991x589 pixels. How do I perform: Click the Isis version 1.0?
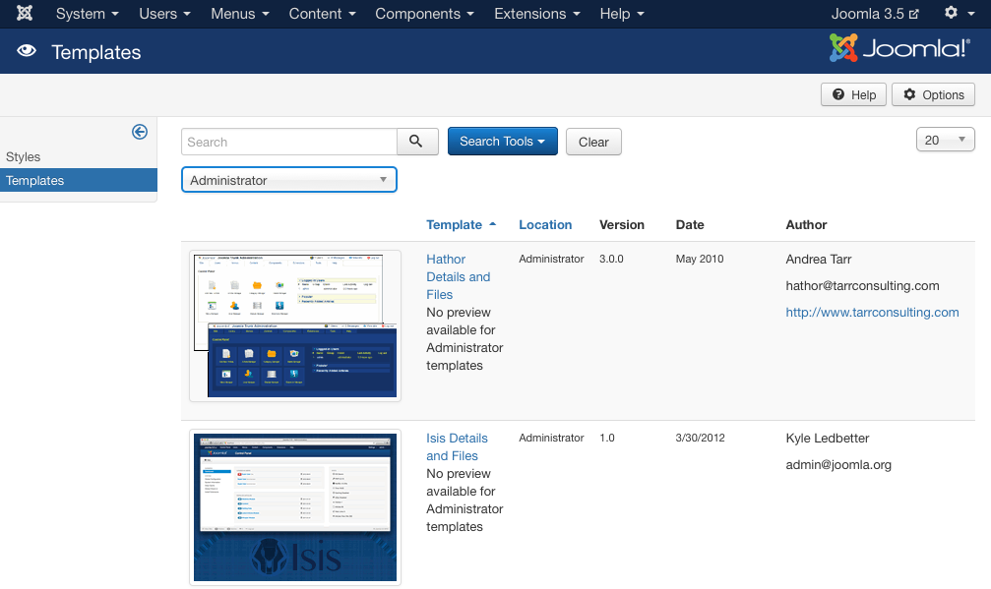click(607, 438)
